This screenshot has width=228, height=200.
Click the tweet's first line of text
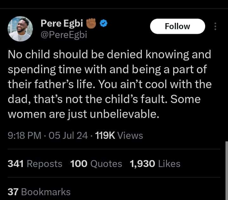109,55
